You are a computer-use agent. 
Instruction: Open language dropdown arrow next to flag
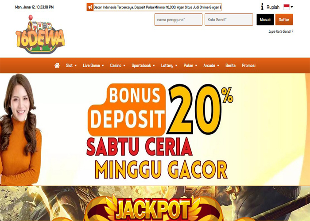pos(292,7)
